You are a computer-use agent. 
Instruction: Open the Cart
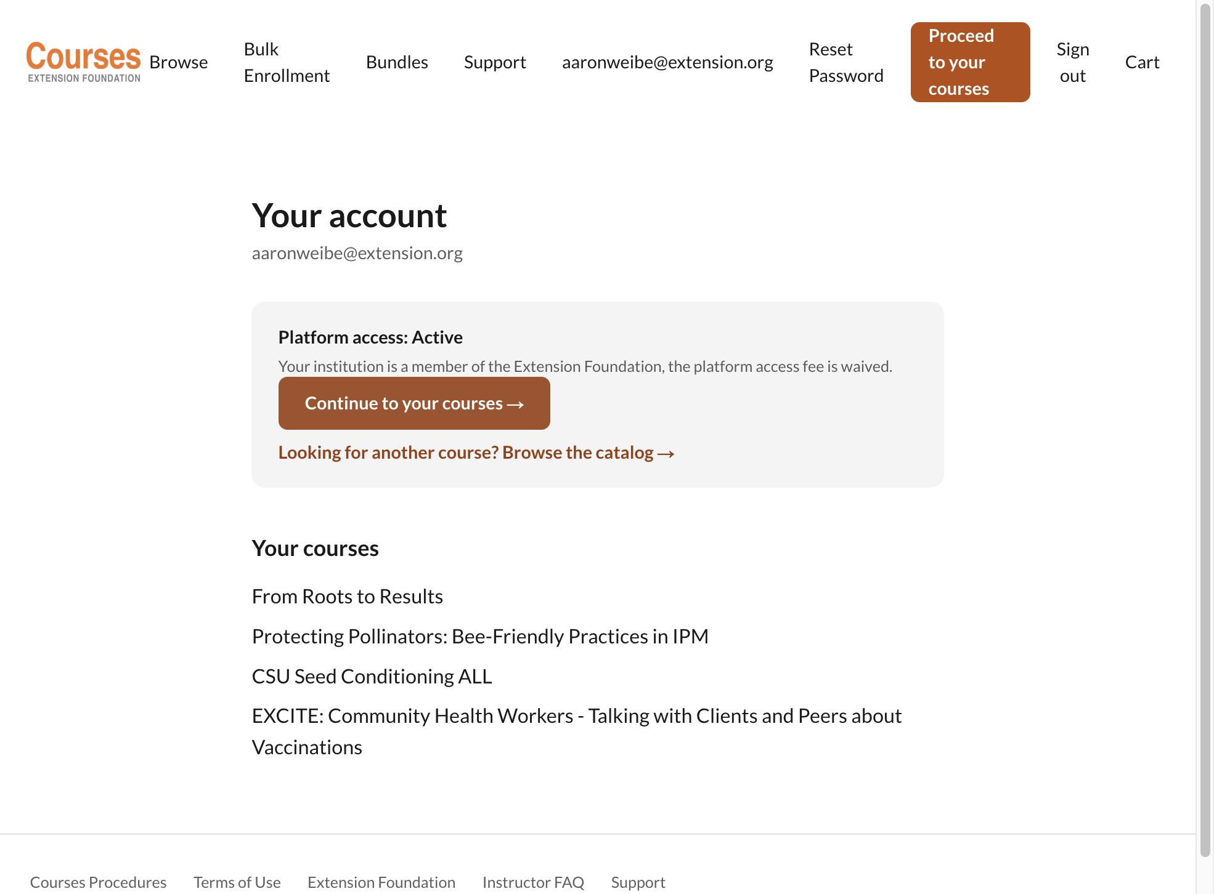[1142, 62]
